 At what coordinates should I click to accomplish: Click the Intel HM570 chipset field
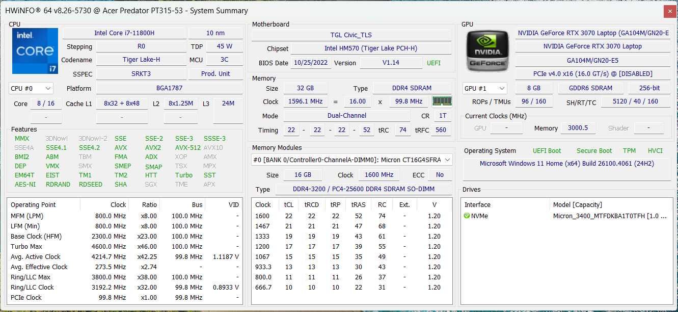point(371,48)
